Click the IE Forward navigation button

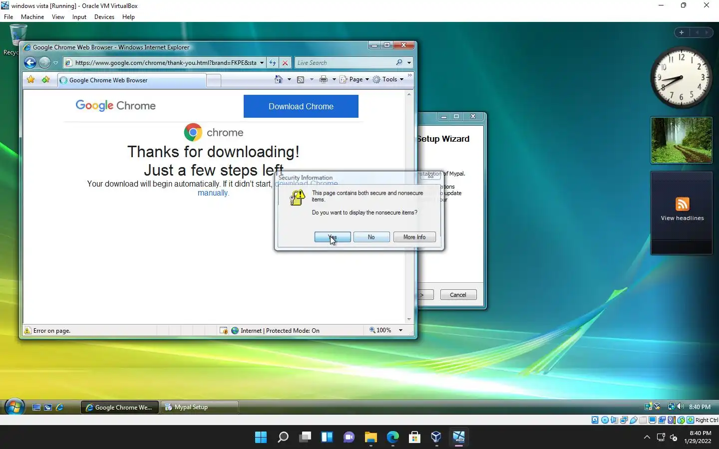[x=44, y=62]
